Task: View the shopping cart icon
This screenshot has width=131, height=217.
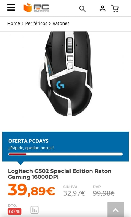Action: [115, 8]
